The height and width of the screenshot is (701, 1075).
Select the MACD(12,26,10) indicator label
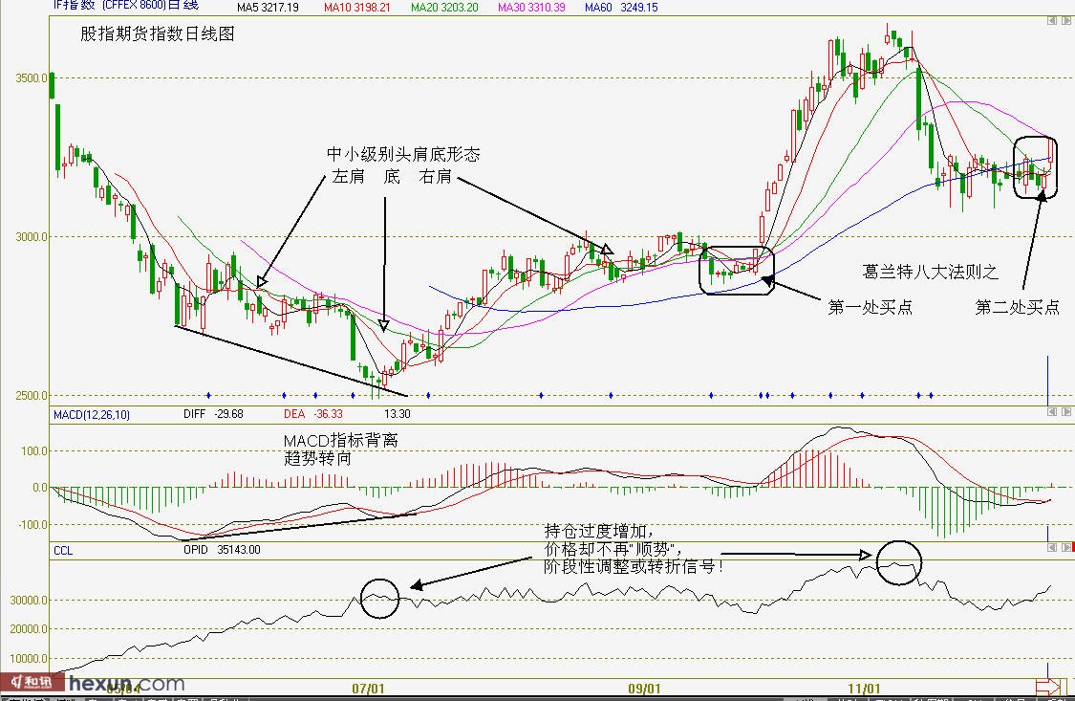91,414
